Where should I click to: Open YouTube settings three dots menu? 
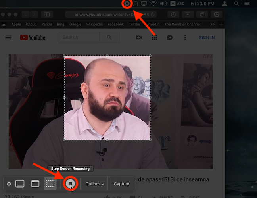point(185,37)
